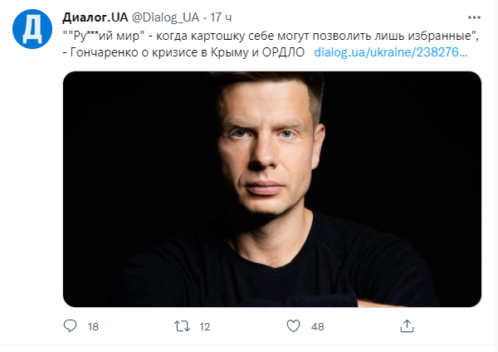This screenshot has height=352, width=498.
Task: Click the like count 48
Action: click(317, 327)
